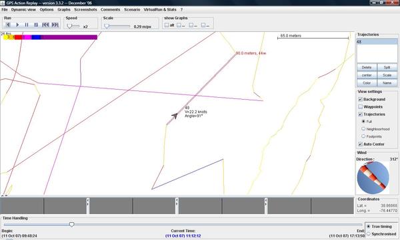Select the Neighborhood trajectory mode
The height and width of the screenshot is (240, 400).
[363, 129]
